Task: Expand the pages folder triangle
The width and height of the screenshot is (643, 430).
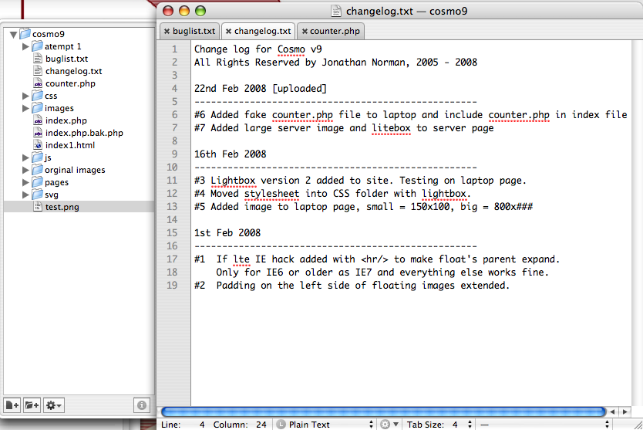Action: (25, 182)
